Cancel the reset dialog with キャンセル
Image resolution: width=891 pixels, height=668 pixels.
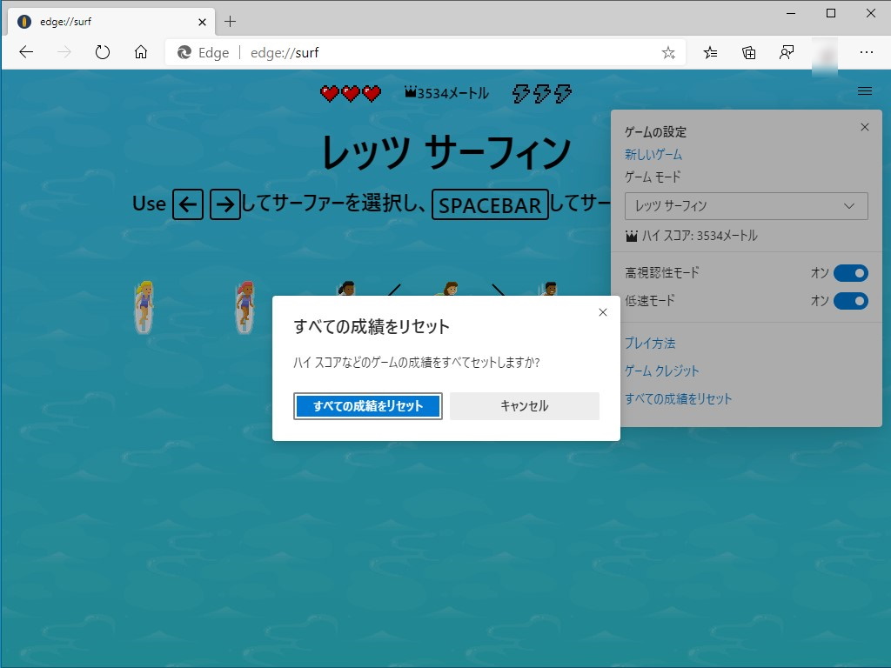(523, 405)
